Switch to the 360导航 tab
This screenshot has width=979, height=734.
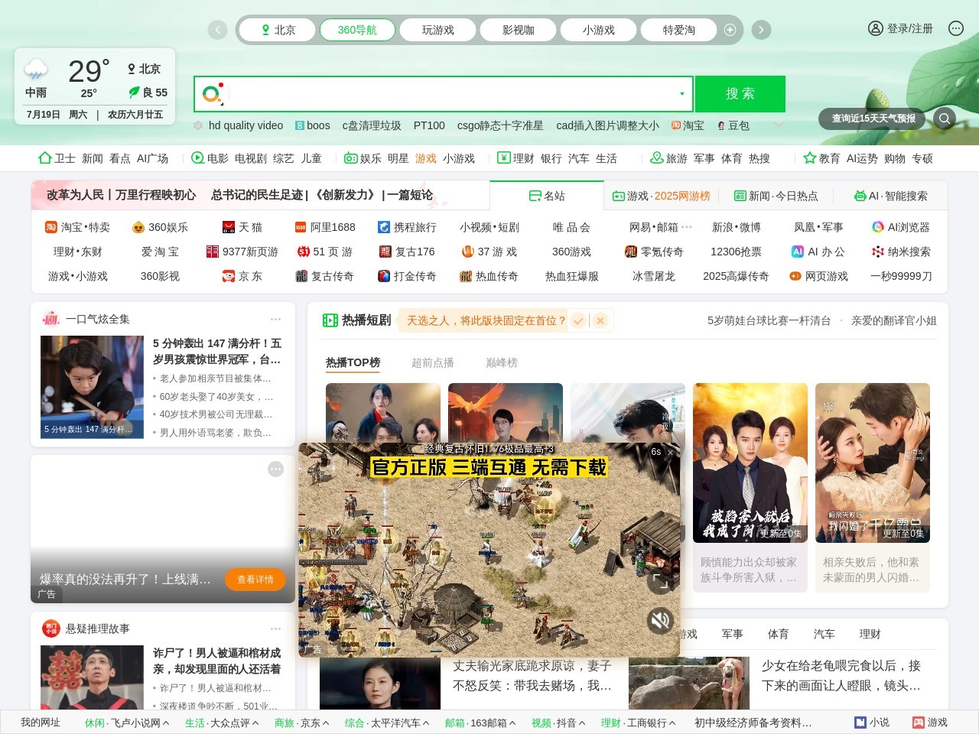[357, 30]
